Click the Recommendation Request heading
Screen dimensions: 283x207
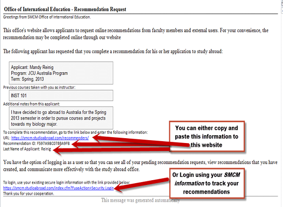click(x=65, y=9)
